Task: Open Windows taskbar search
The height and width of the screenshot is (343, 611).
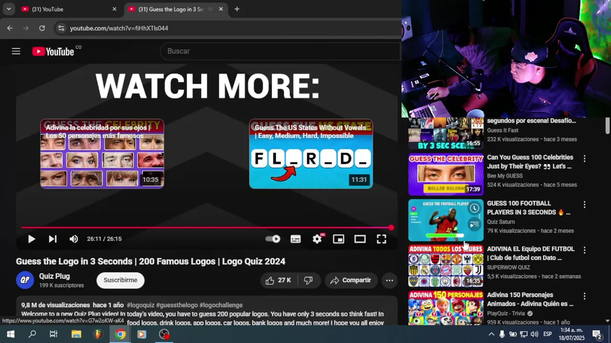Action: 32,334
